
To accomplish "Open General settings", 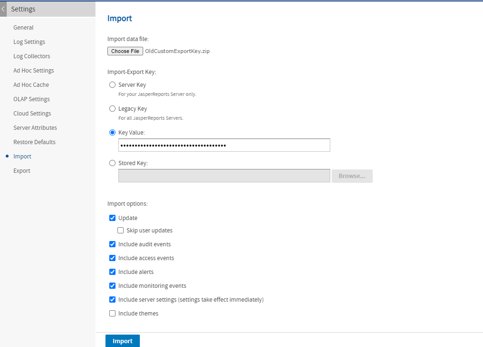I will 23,27.
